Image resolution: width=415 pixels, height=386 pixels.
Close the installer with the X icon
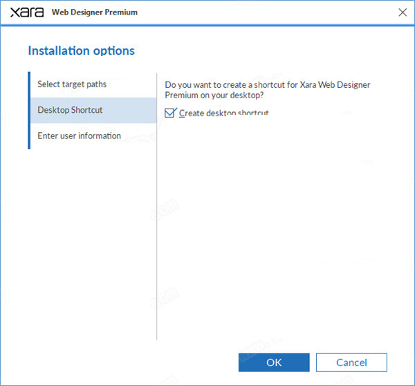(403, 12)
